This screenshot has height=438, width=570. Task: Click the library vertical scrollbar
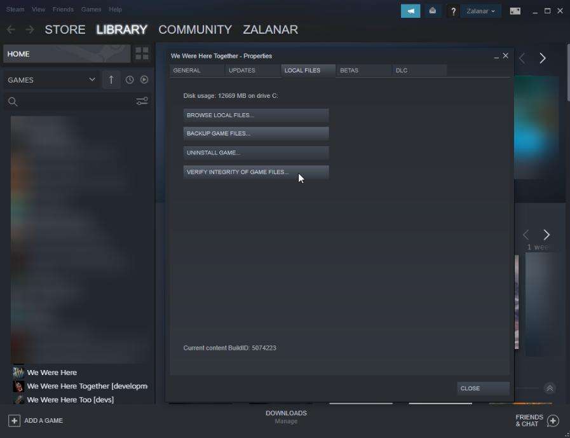point(568,72)
